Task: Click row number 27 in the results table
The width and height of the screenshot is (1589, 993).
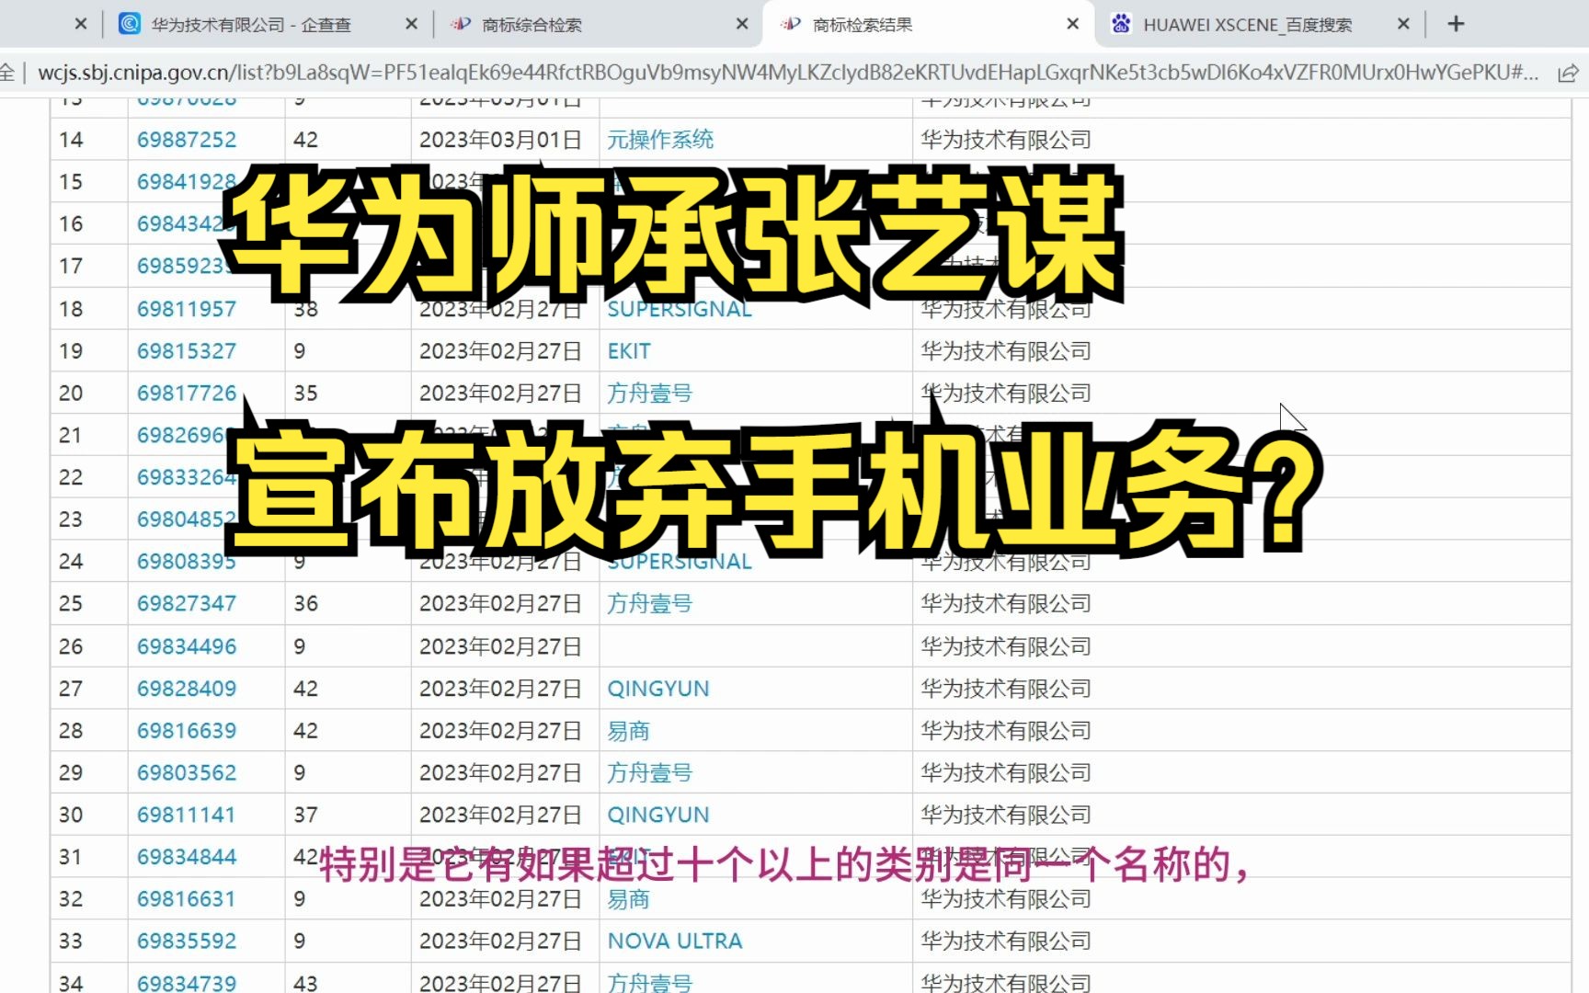Action: [x=71, y=689]
